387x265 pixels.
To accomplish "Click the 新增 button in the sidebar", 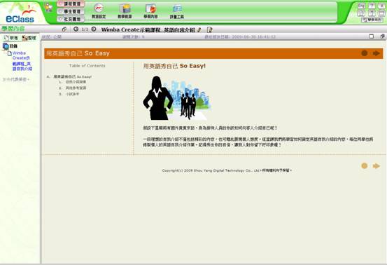I will pyautogui.click(x=11, y=38).
